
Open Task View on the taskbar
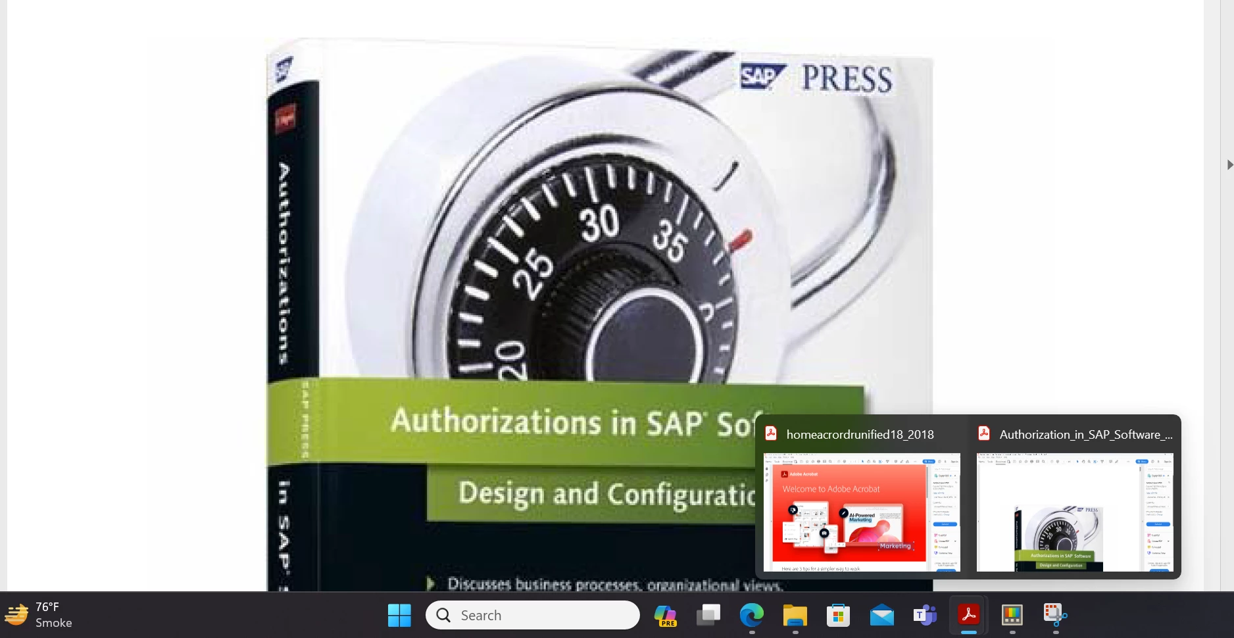708,616
